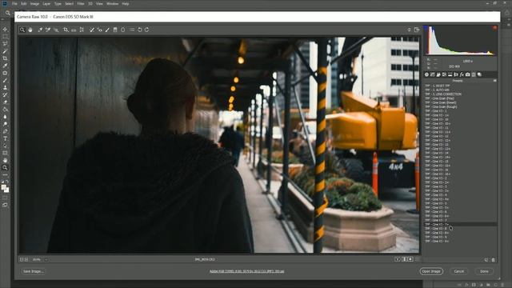Select the Targeted Adjustment tool
This screenshot has height=288, width=512.
click(56, 30)
